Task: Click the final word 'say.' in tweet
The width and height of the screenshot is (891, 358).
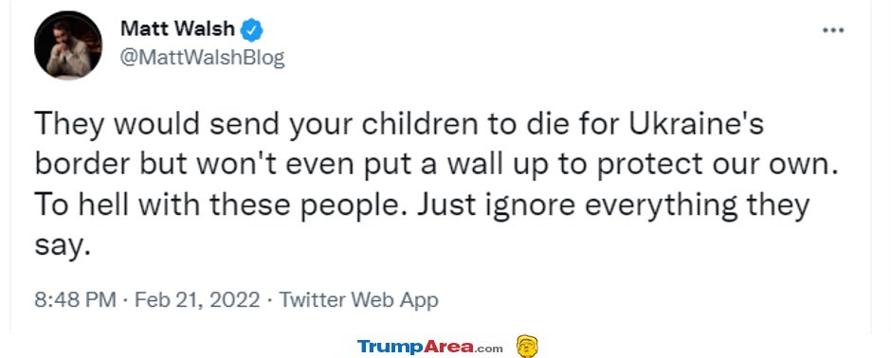Action: click(x=62, y=247)
